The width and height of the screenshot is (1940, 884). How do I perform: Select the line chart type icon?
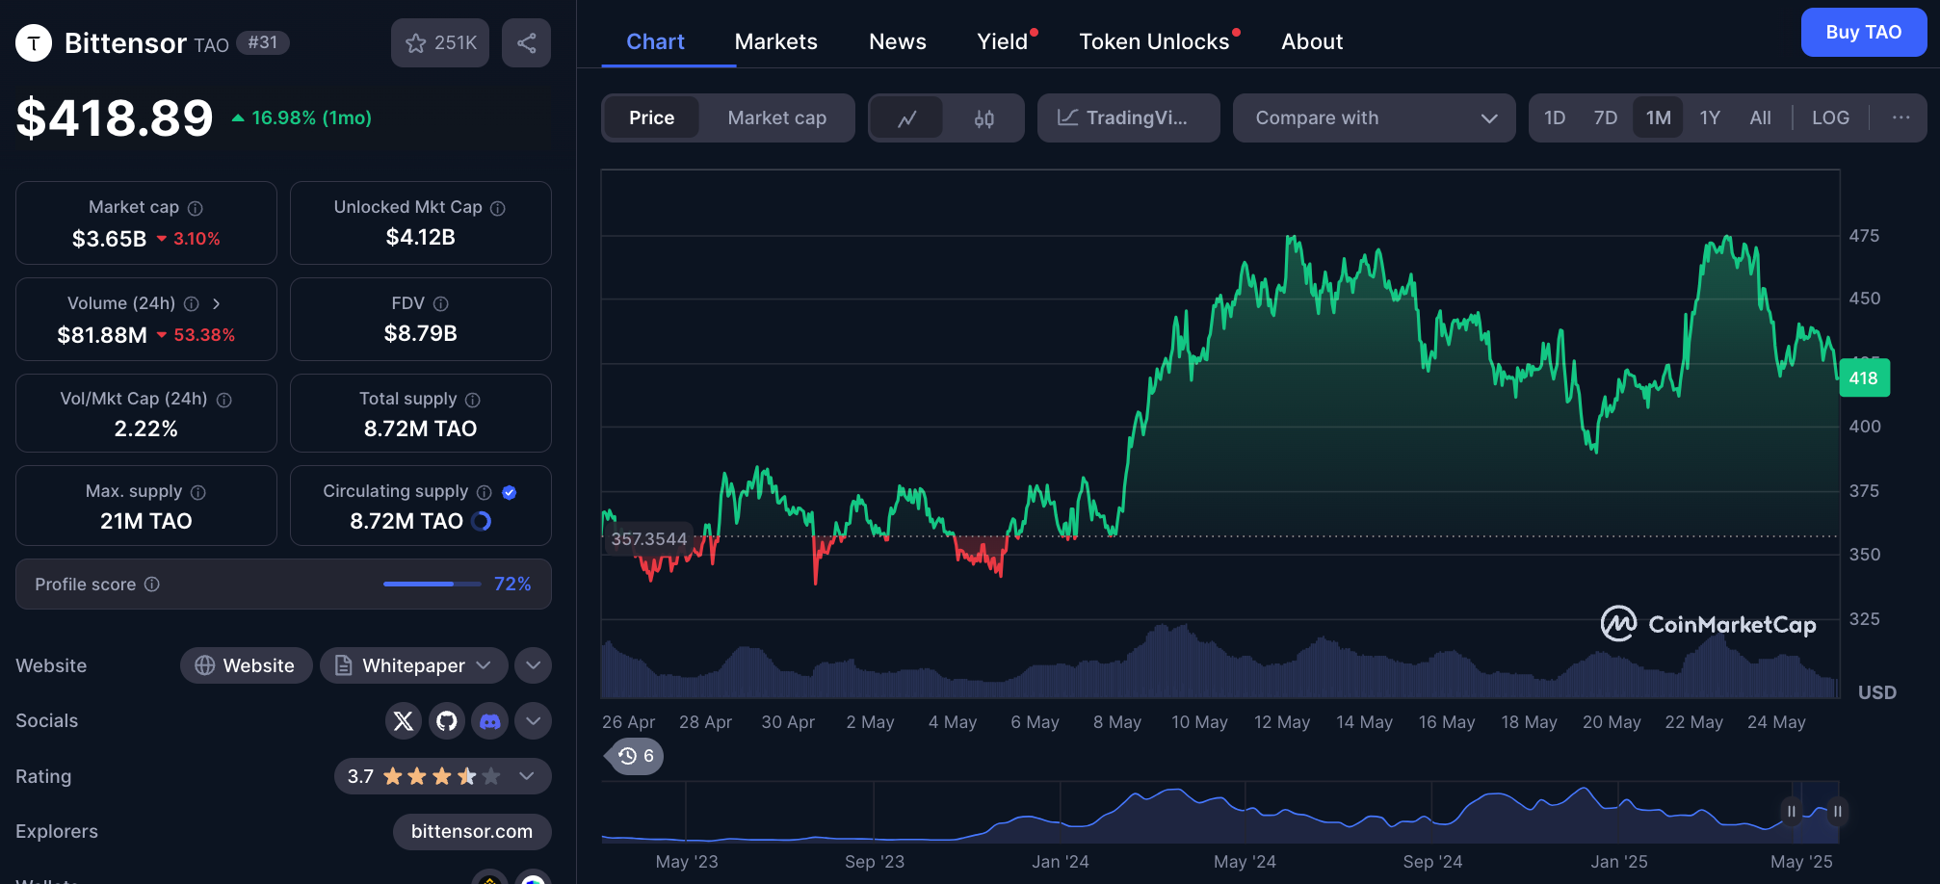(906, 118)
